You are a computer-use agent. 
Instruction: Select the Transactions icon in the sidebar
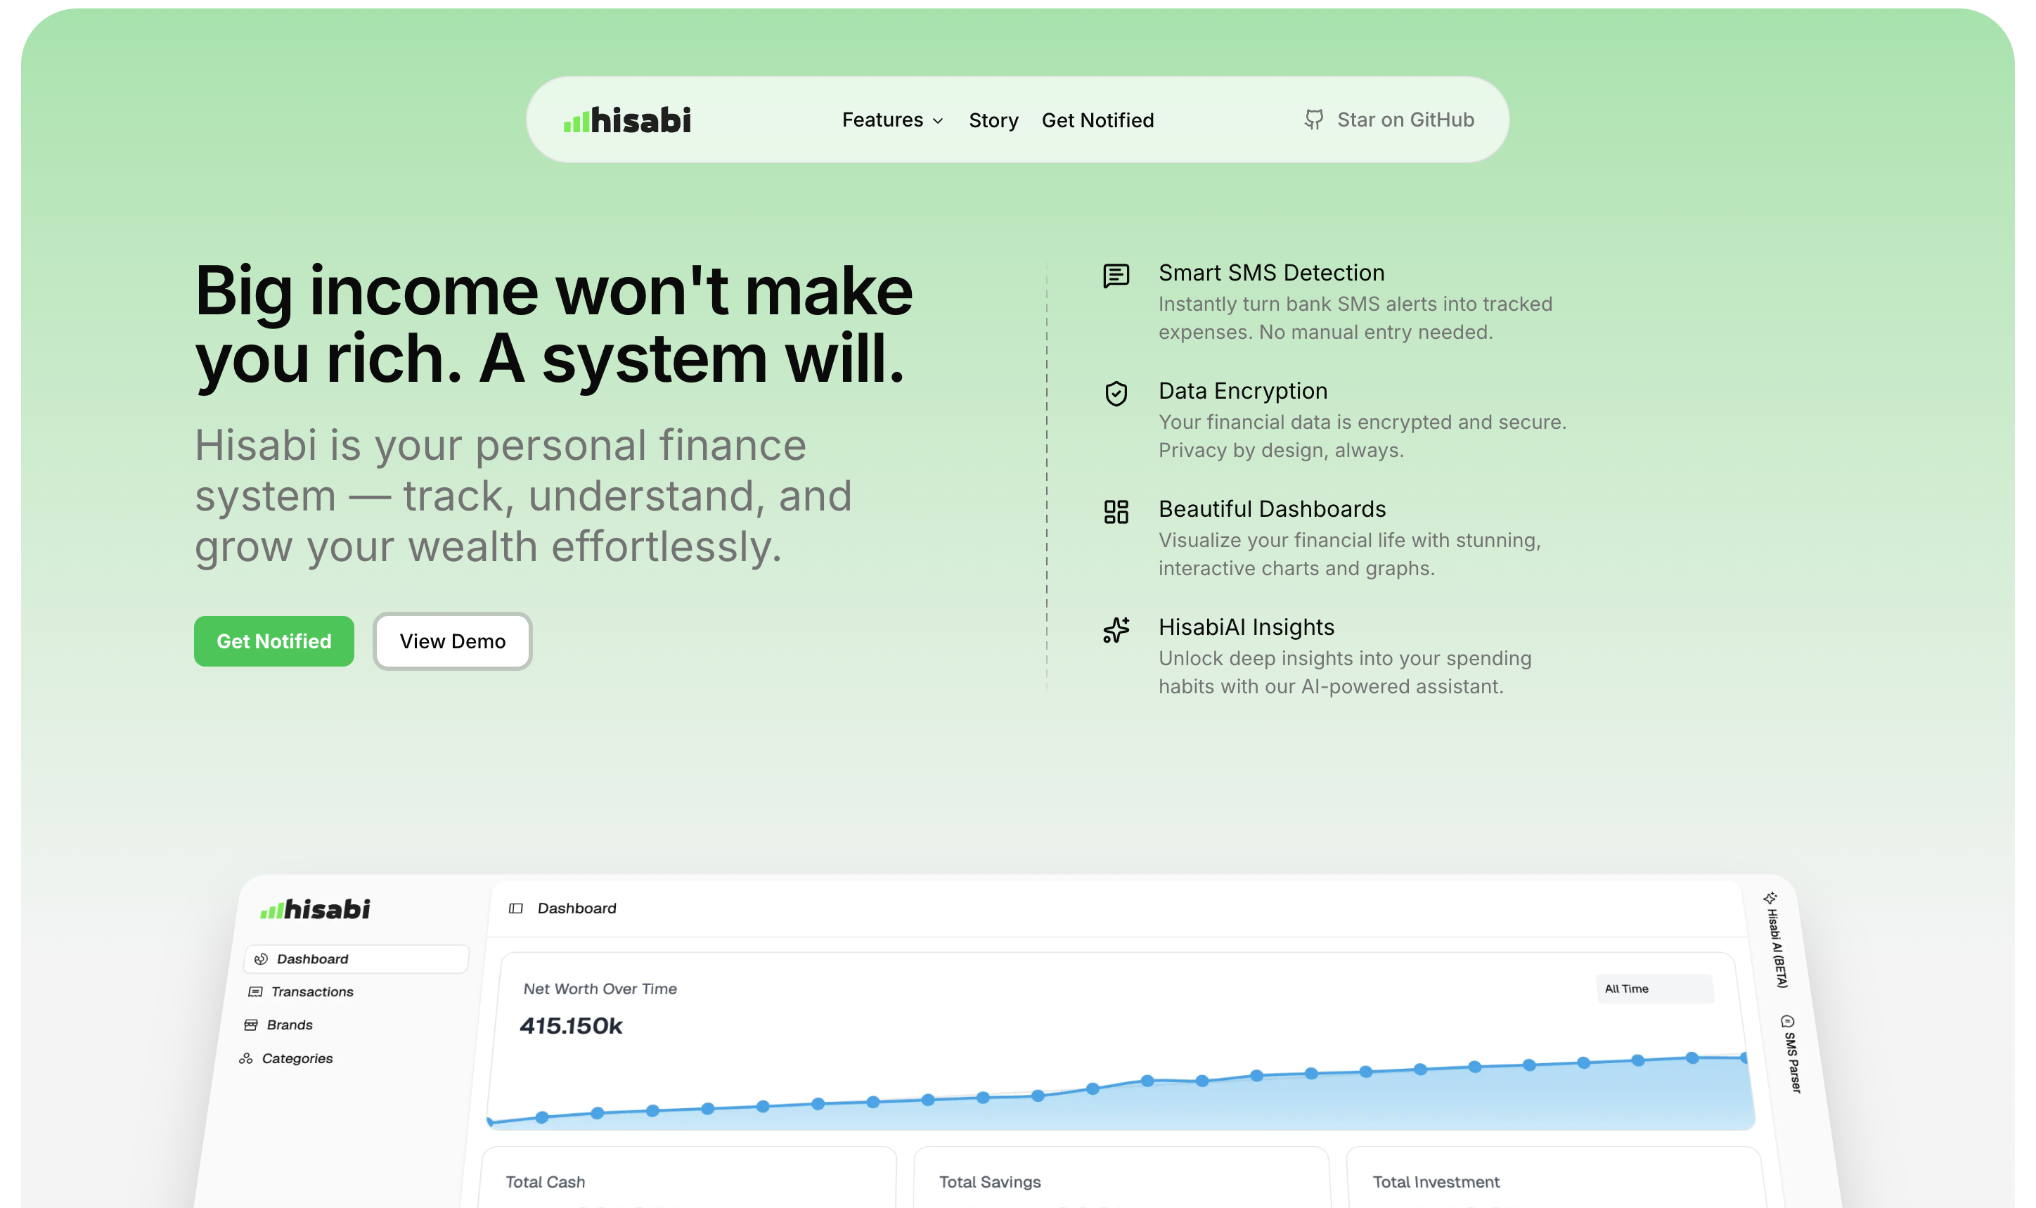coord(254,991)
